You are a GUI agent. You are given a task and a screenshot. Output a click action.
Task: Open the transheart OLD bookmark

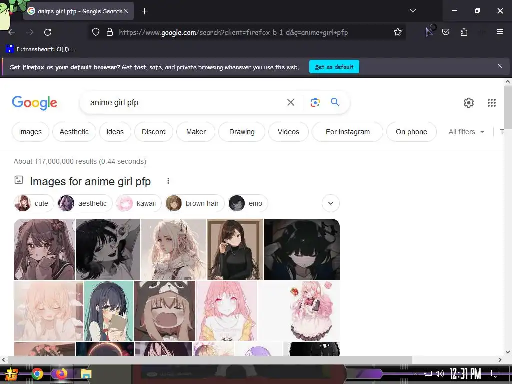pyautogui.click(x=41, y=49)
